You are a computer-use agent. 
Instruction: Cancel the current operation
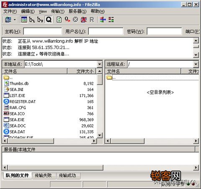coord(75,20)
